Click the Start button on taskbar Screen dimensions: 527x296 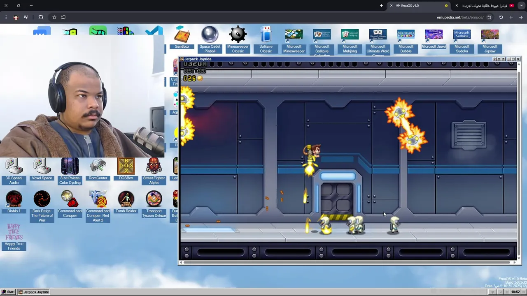point(8,292)
